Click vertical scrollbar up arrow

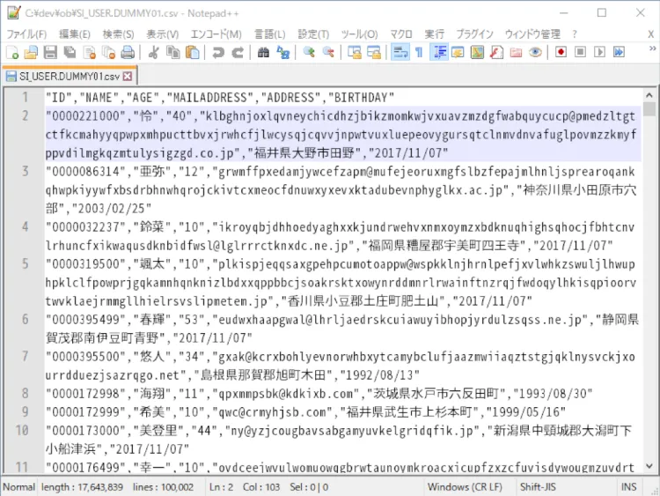click(649, 96)
